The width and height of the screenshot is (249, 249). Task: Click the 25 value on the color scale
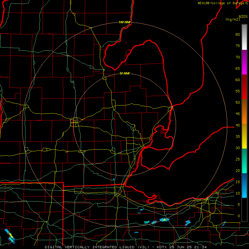[x=238, y=159]
